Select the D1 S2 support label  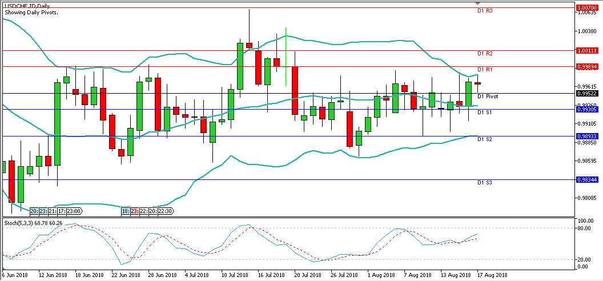[485, 139]
